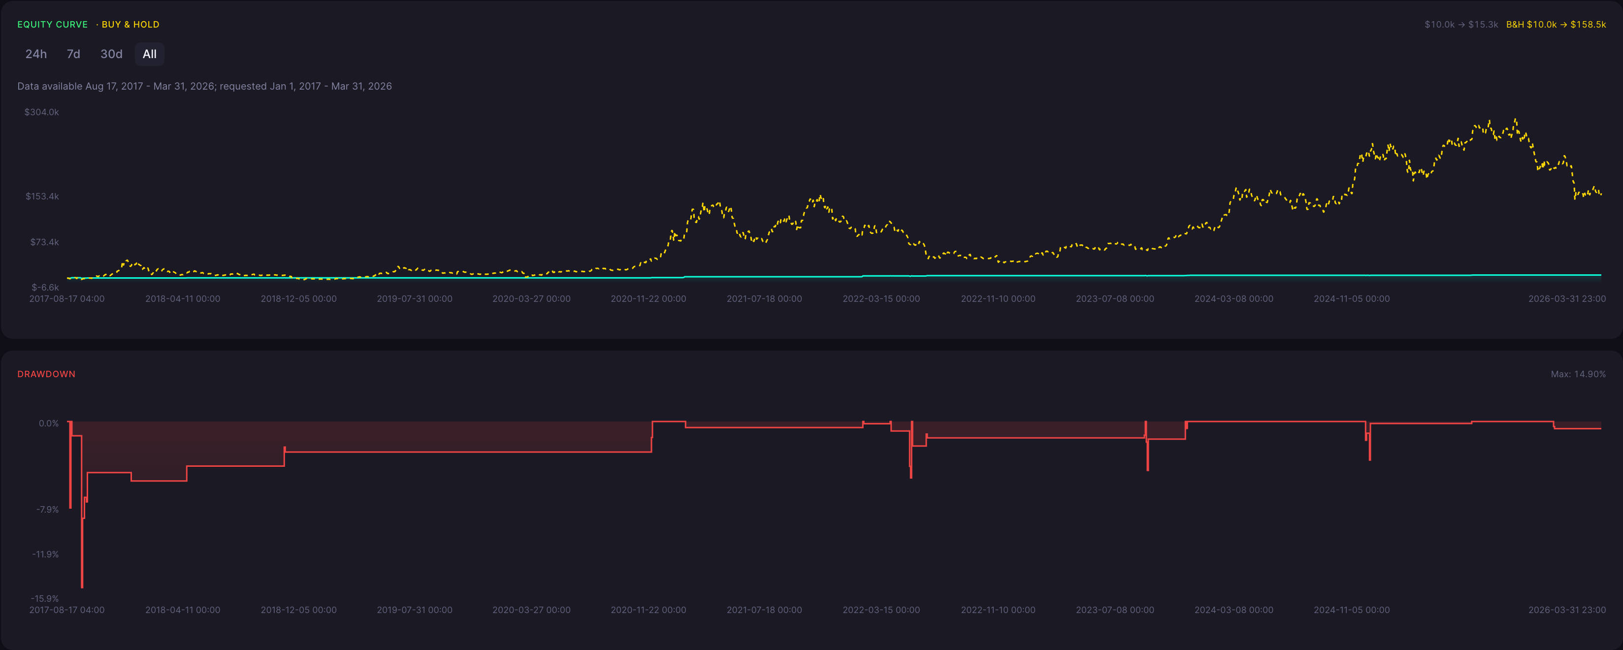Click the $304.0k y-axis label
The width and height of the screenshot is (1623, 650).
41,112
